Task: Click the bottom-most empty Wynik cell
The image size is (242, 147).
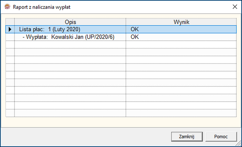Action: [181, 113]
